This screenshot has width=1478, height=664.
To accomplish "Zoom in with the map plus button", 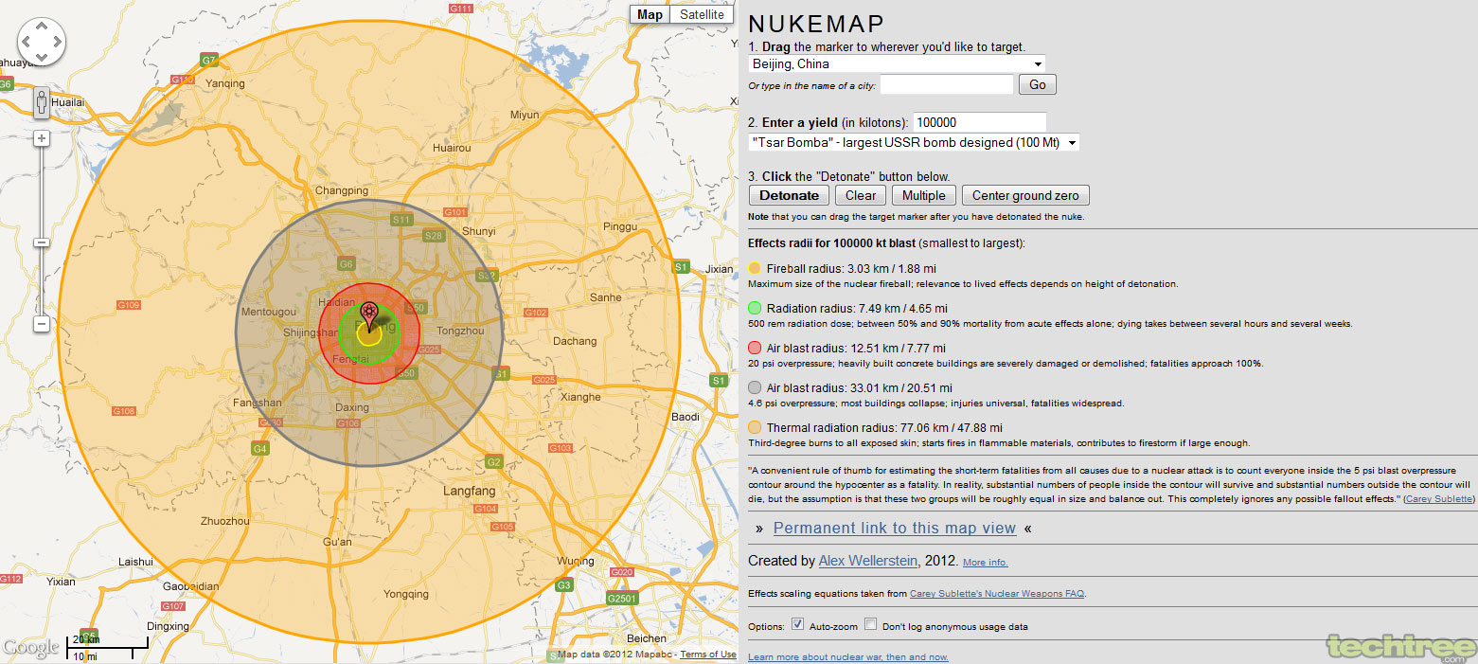I will [x=42, y=138].
